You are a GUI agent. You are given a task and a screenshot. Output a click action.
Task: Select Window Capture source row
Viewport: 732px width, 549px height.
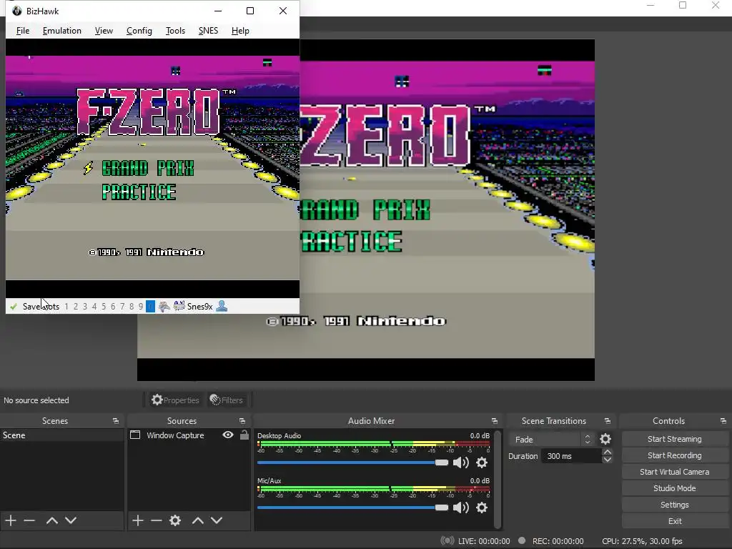click(189, 435)
